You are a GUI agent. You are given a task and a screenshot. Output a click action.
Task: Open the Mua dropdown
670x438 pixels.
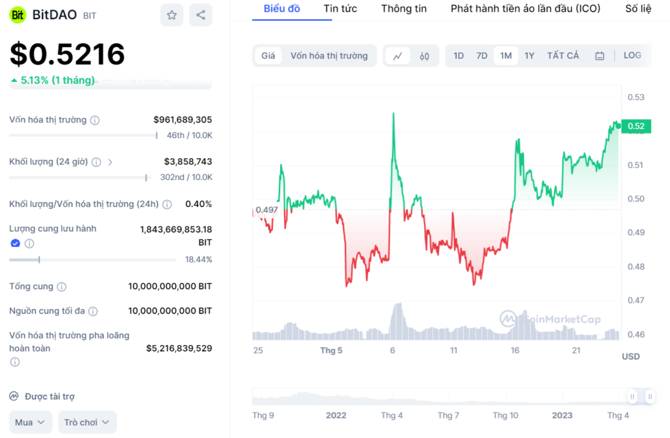pos(31,422)
